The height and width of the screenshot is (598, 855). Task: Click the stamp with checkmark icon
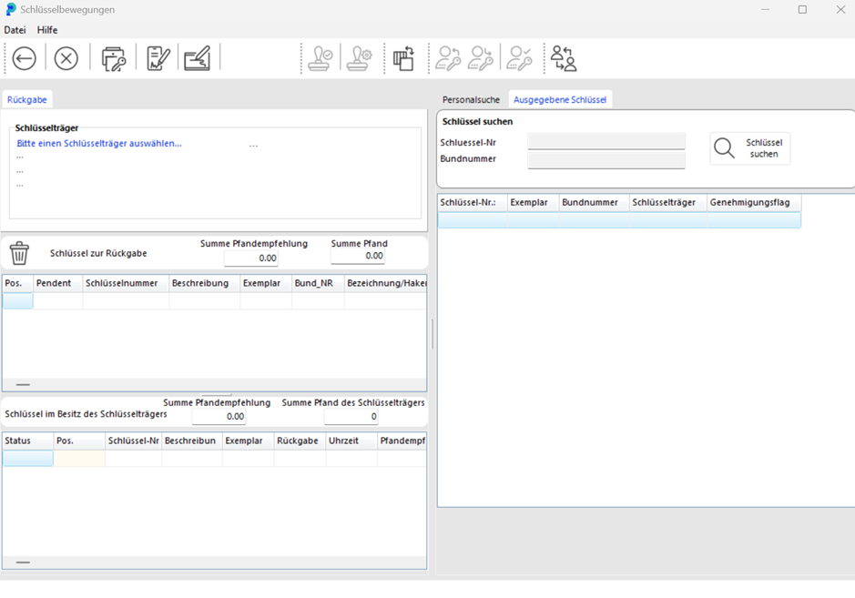pos(320,59)
